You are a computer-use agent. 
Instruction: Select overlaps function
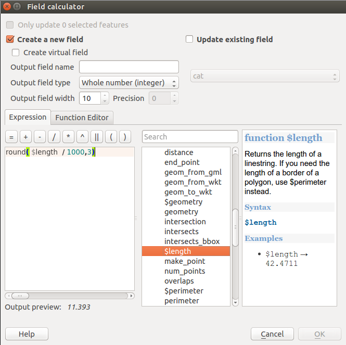pyautogui.click(x=179, y=281)
